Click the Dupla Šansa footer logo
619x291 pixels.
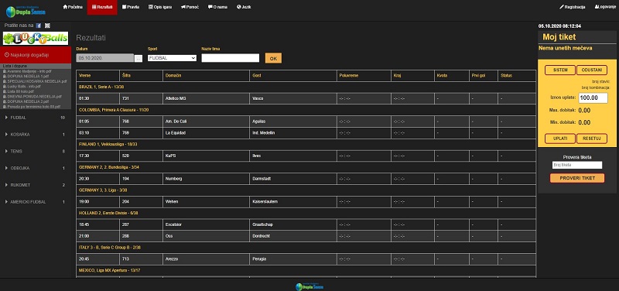tap(309, 286)
